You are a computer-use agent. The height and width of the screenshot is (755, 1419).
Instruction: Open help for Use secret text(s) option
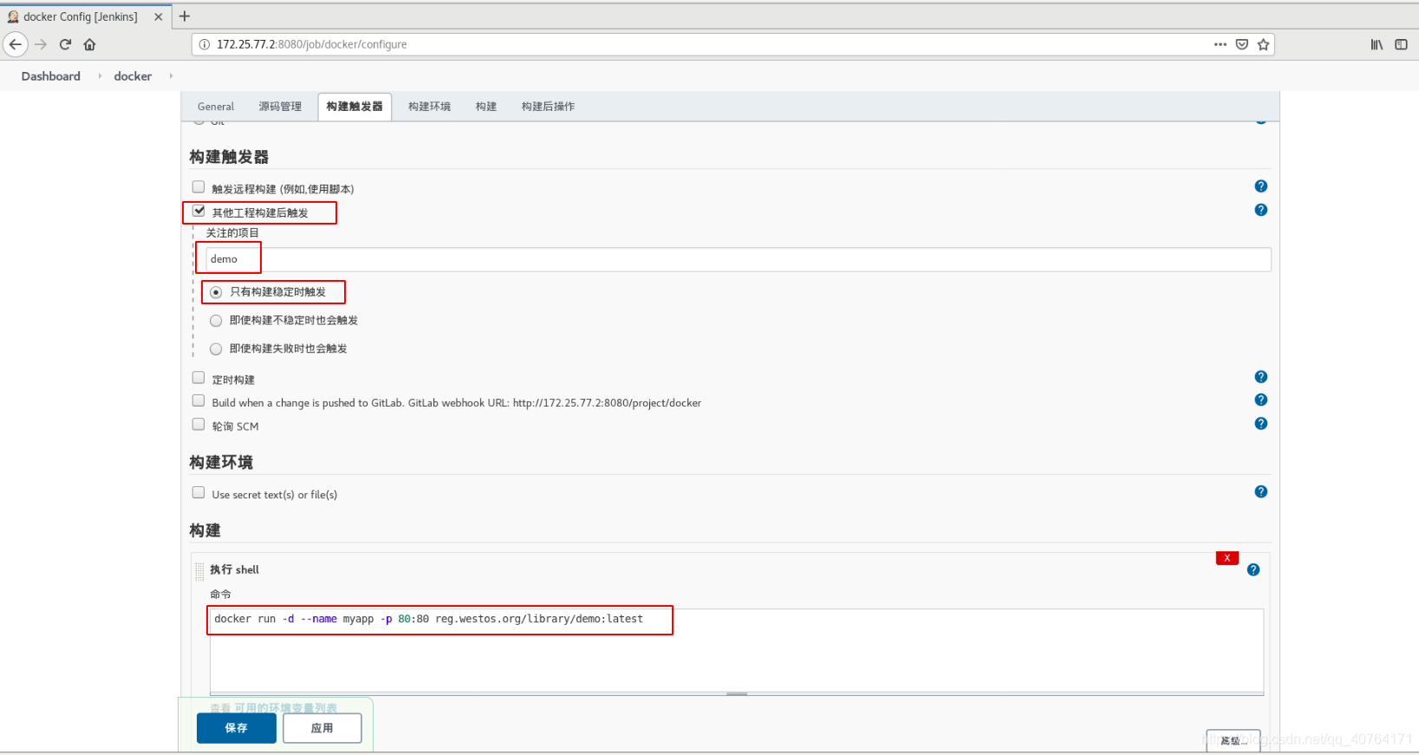pyautogui.click(x=1261, y=491)
